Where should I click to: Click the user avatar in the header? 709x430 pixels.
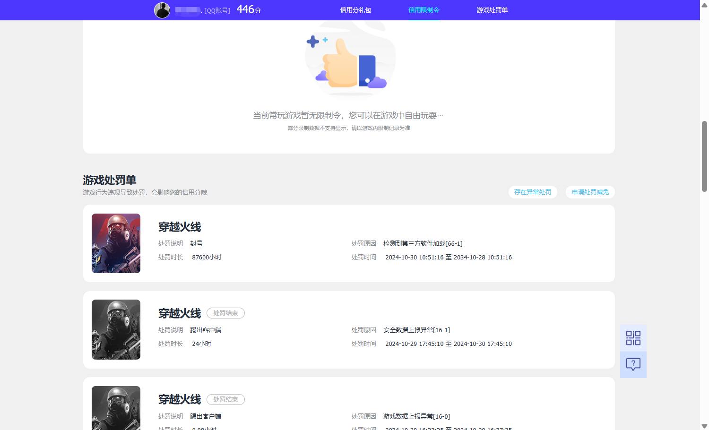coord(162,10)
